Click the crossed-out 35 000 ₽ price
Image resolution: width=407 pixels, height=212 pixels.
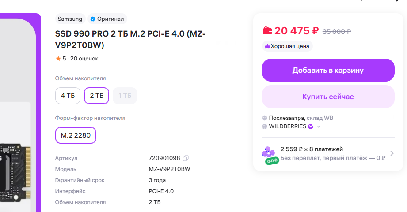pyautogui.click(x=337, y=31)
